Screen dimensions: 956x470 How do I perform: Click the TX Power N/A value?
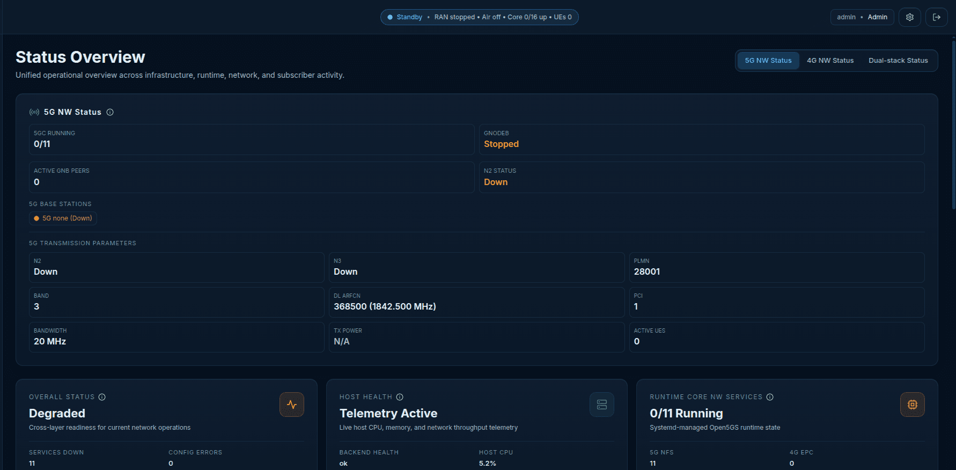[342, 342]
